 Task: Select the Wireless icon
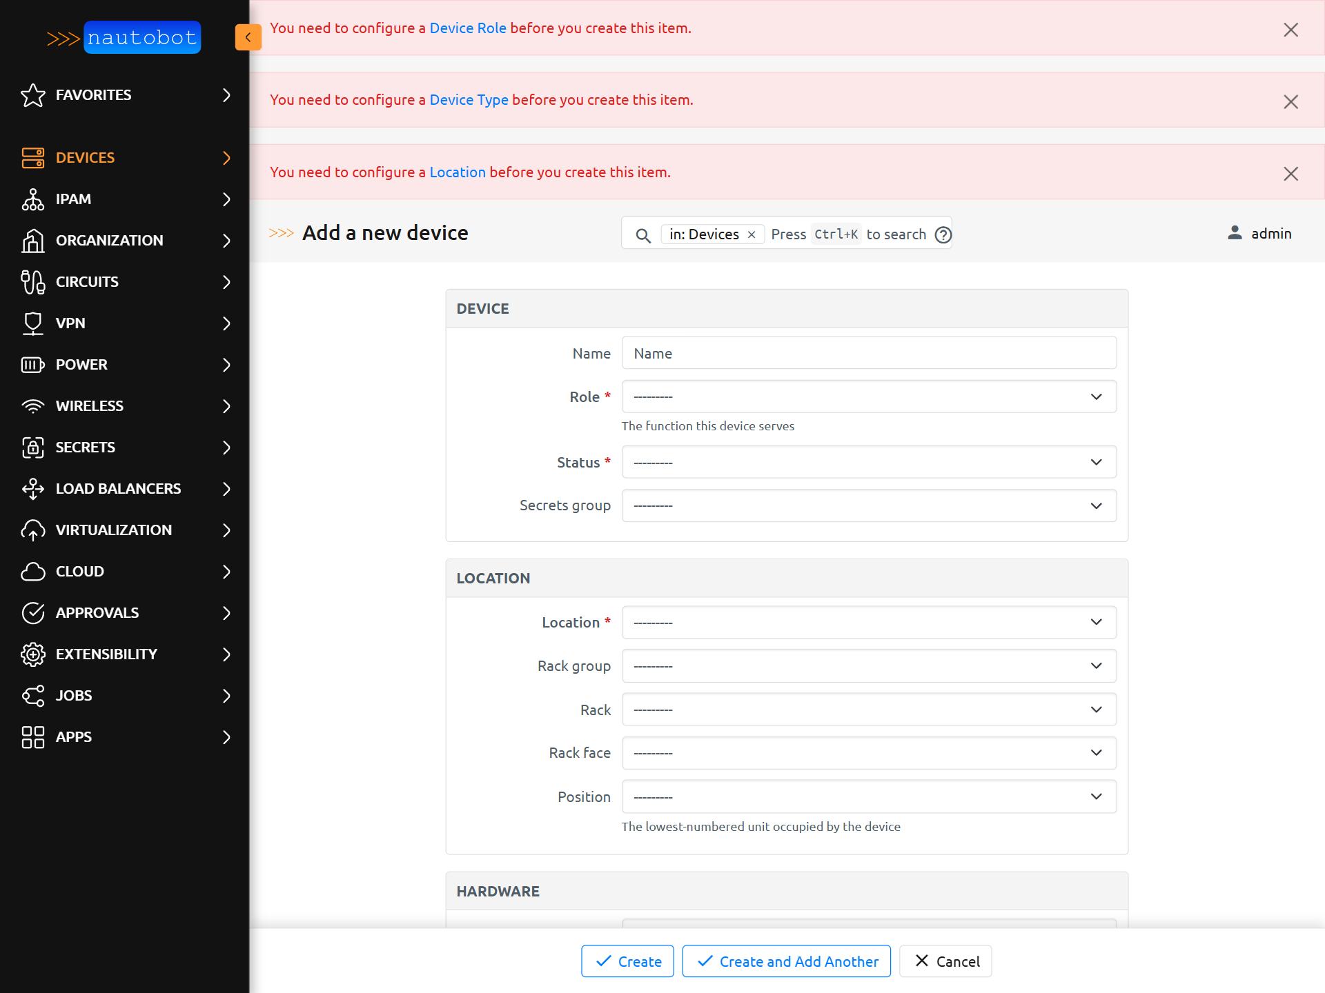32,406
